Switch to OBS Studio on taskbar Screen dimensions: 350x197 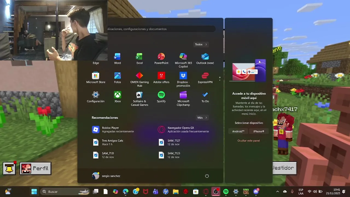(x=216, y=192)
